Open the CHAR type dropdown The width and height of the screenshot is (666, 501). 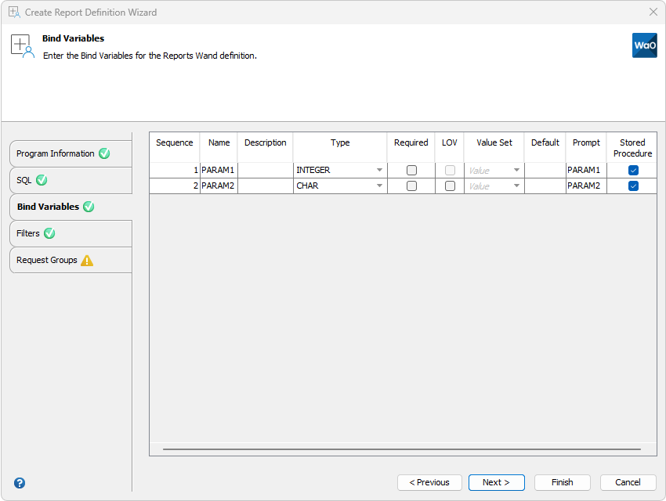coord(379,186)
